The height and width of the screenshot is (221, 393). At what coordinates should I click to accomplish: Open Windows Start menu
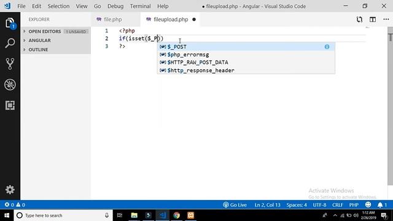pyautogui.click(x=7, y=215)
